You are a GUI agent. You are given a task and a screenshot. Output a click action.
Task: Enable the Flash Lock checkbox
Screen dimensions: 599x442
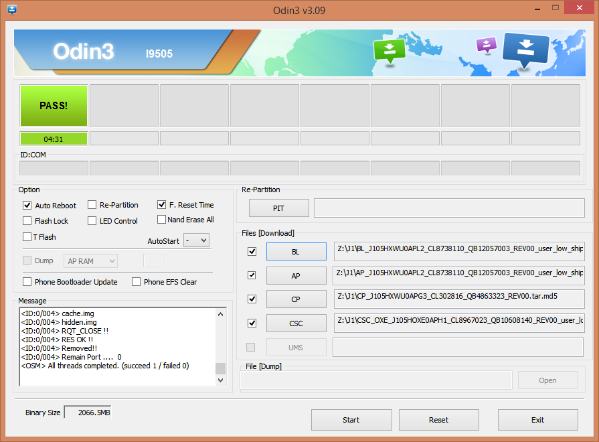coord(27,221)
